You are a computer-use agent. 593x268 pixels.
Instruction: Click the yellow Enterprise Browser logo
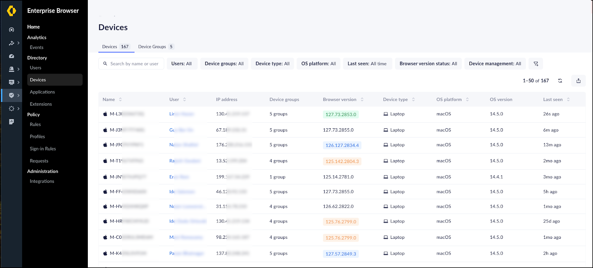[x=11, y=11]
